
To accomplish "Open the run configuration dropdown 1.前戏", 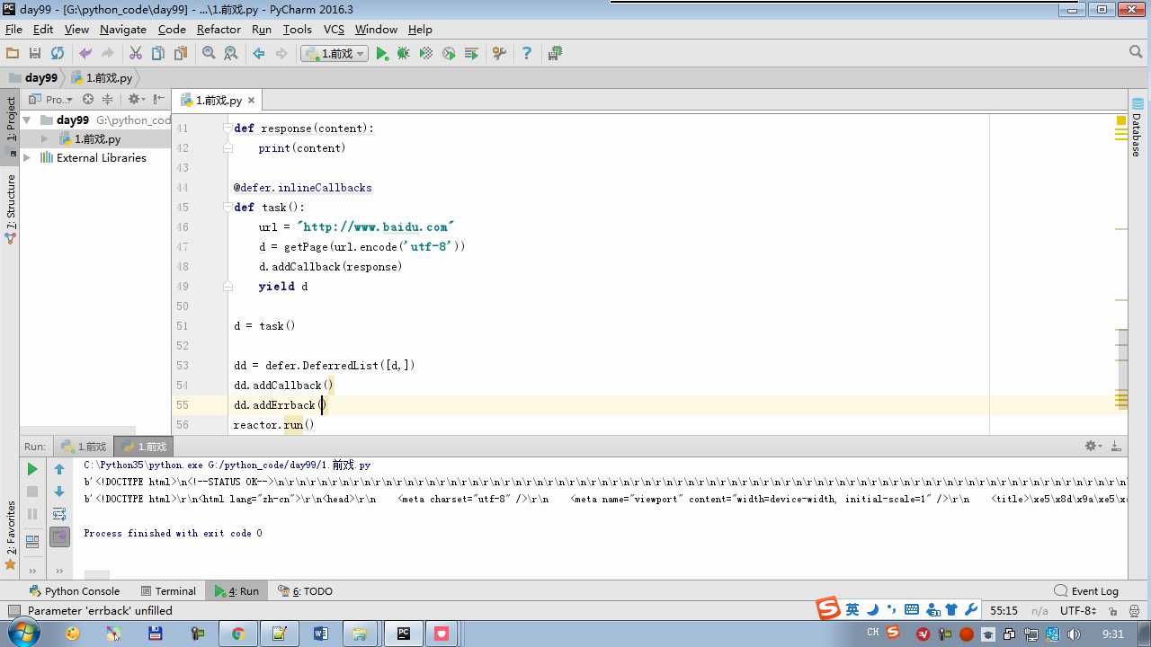I will click(x=335, y=54).
